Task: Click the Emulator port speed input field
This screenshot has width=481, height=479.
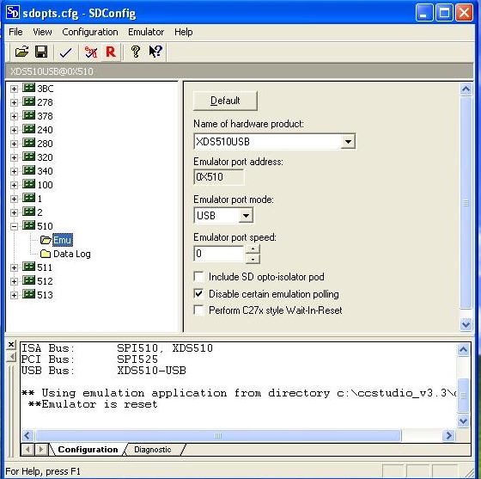Action: tap(219, 254)
